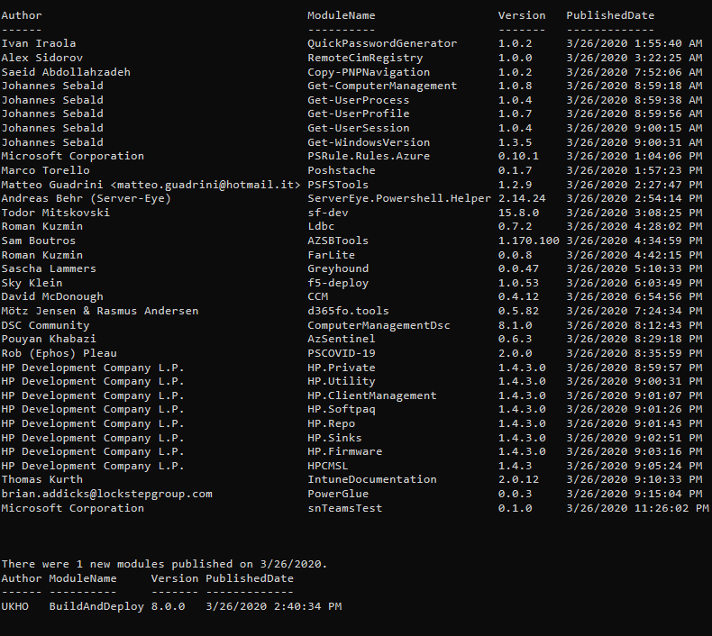Click the AZSBTools module name
Viewport: 712px width, 636px height.
(x=338, y=241)
